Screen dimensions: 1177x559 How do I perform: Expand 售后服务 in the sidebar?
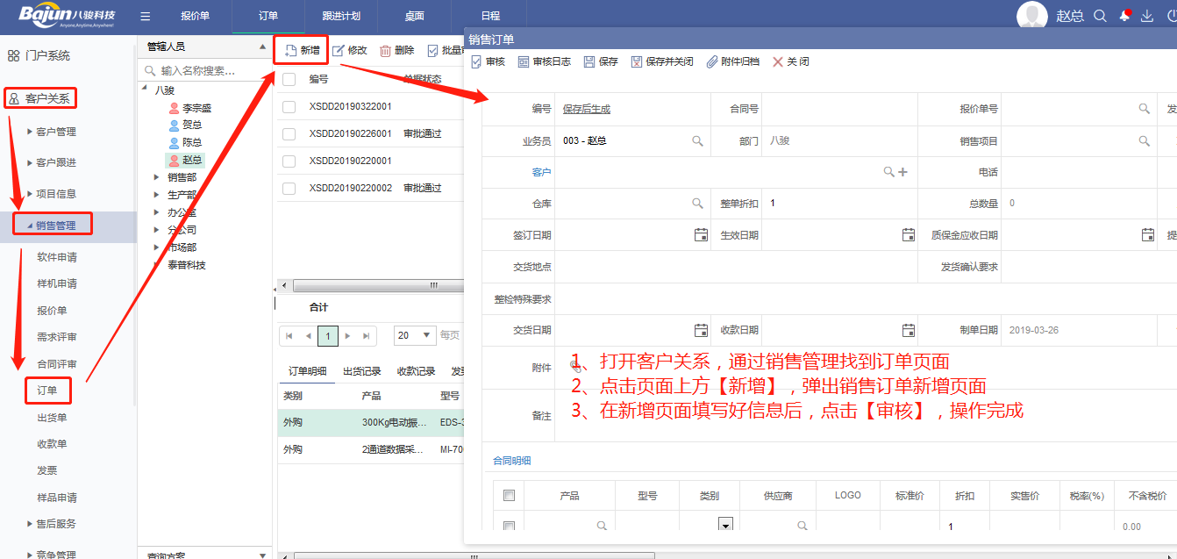(x=30, y=524)
